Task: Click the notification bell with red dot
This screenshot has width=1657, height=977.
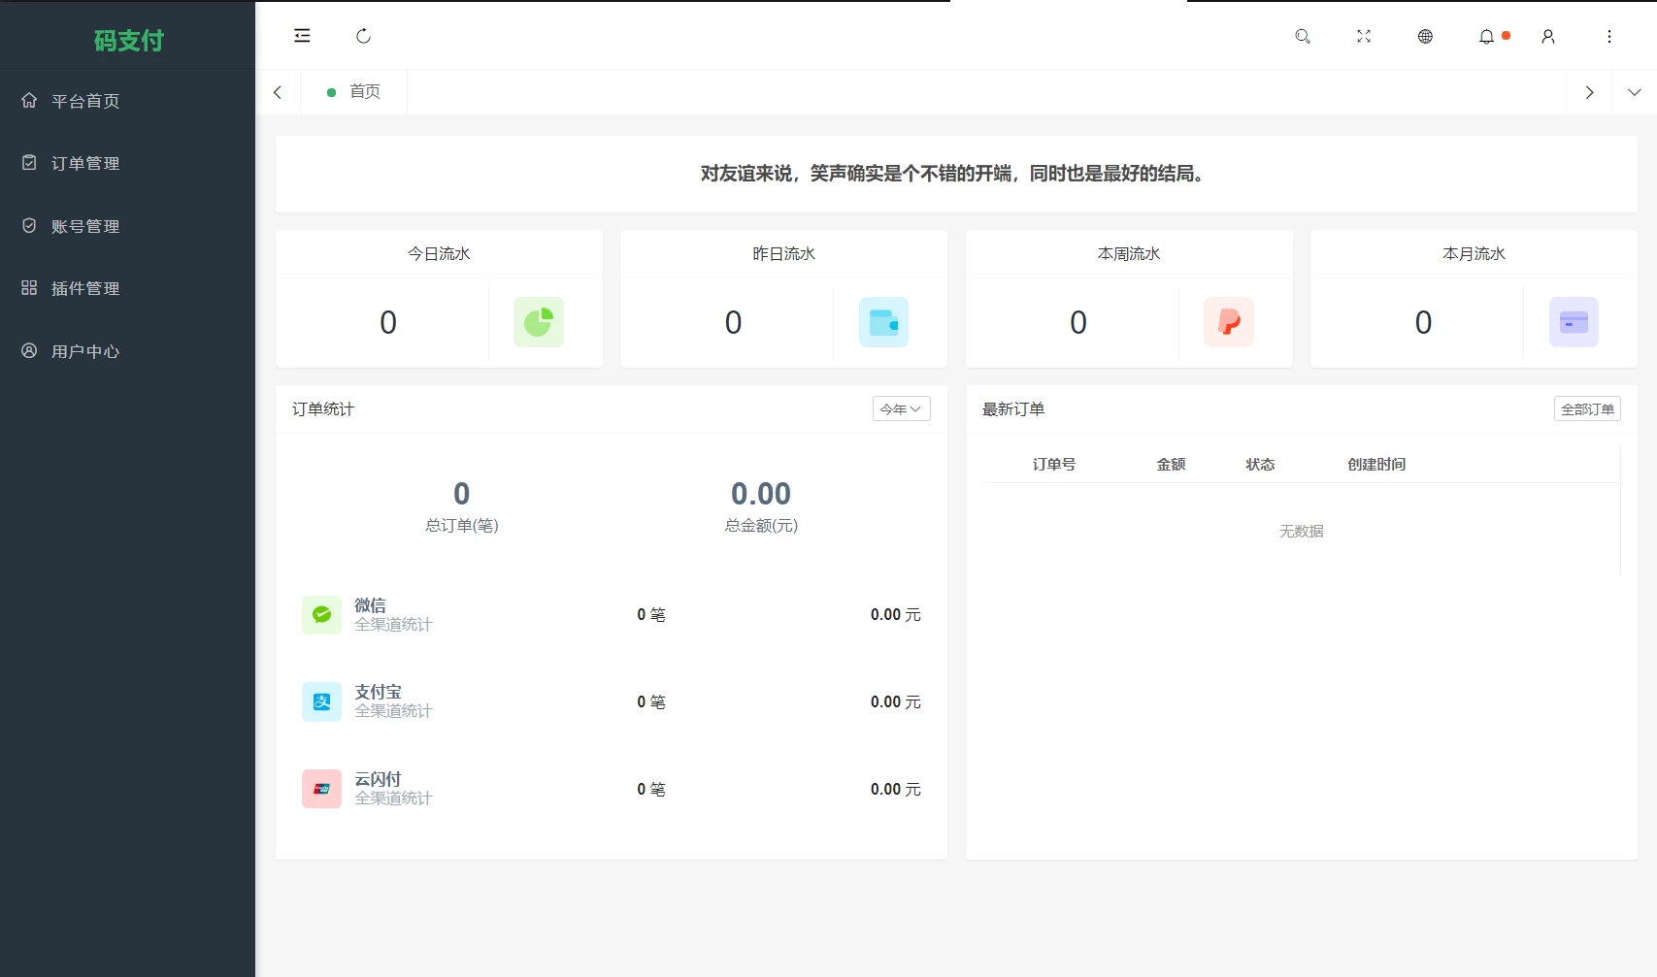Action: click(x=1485, y=36)
